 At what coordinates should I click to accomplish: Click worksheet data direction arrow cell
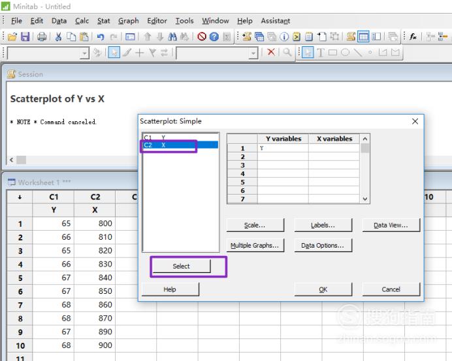point(20,197)
